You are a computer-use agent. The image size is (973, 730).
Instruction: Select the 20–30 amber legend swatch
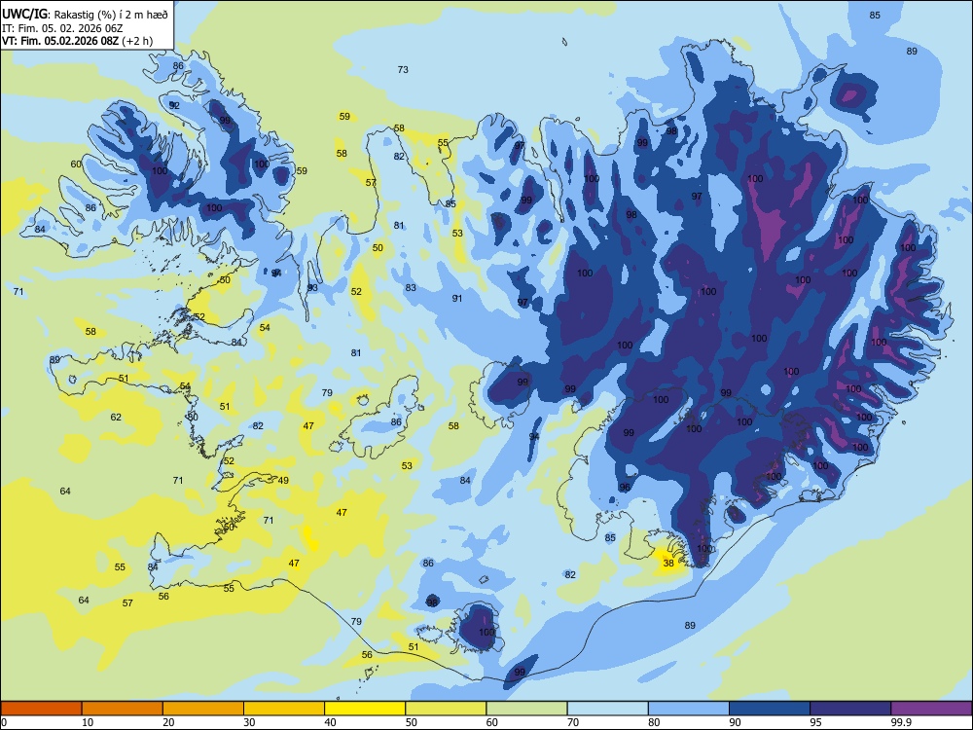203,709
